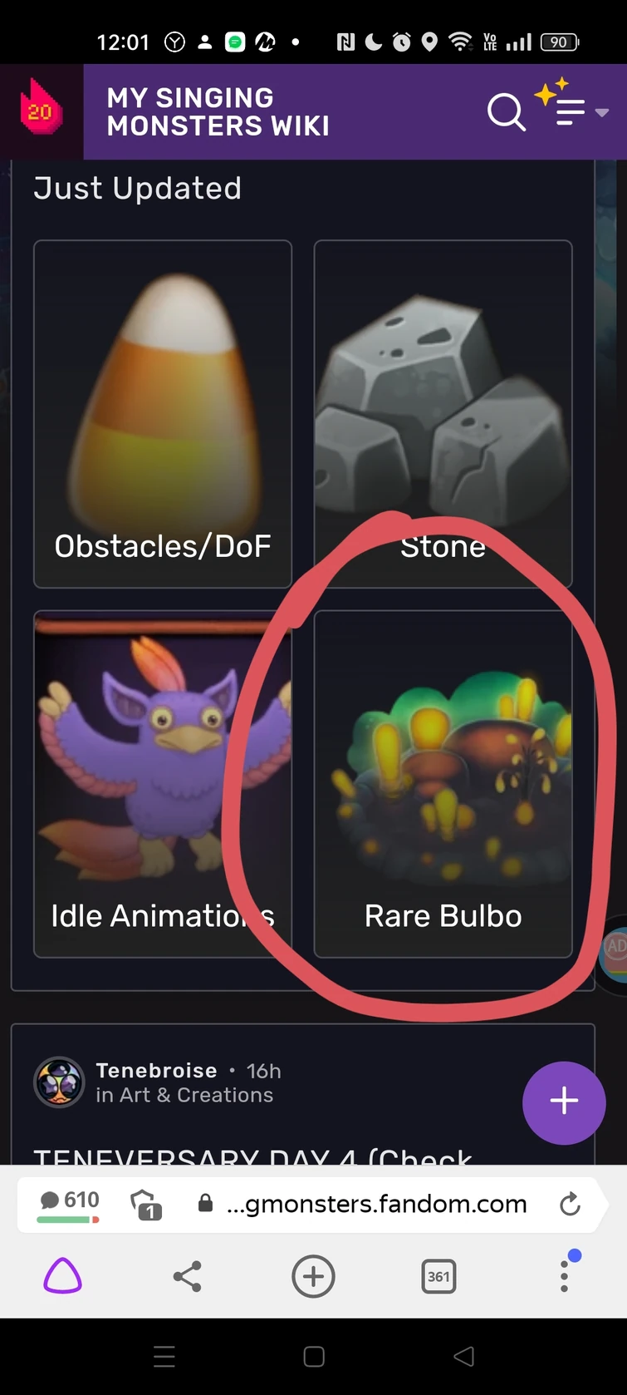
Task: Add a new tab with plus icon
Action: 313,1276
